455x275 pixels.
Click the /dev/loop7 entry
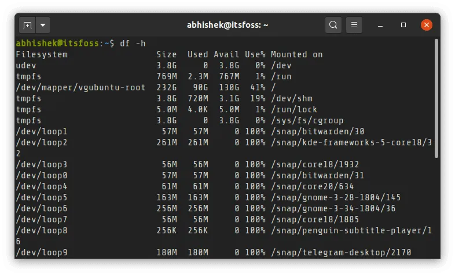pos(42,220)
